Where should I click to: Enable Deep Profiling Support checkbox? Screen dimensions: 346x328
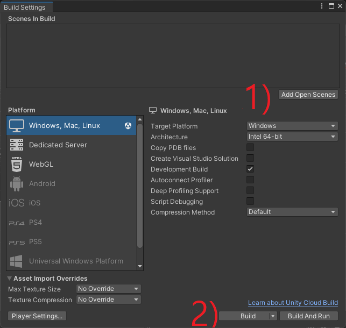point(250,190)
